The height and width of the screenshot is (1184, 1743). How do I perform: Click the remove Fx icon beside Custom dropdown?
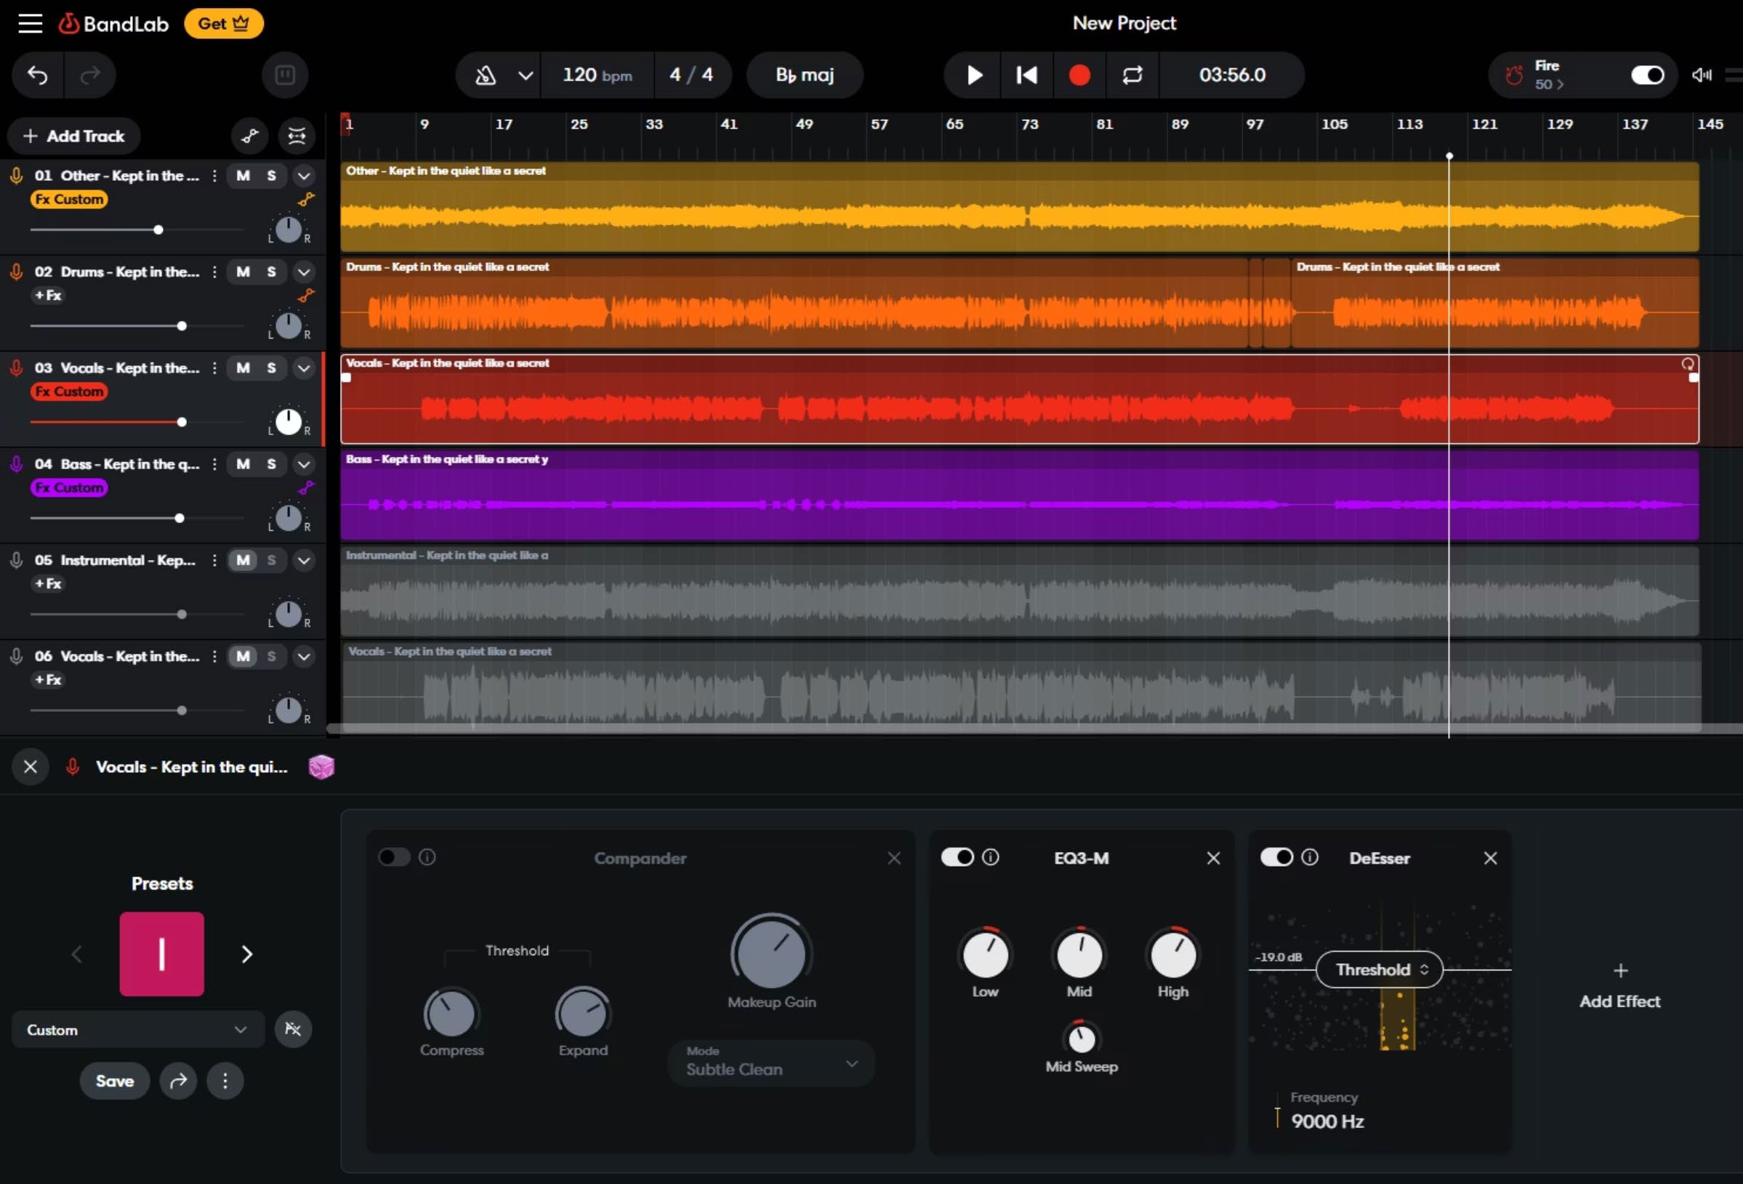[x=292, y=1029]
